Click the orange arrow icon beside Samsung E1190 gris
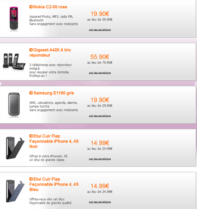Viewport: 197px width, 209px height. 31,93
